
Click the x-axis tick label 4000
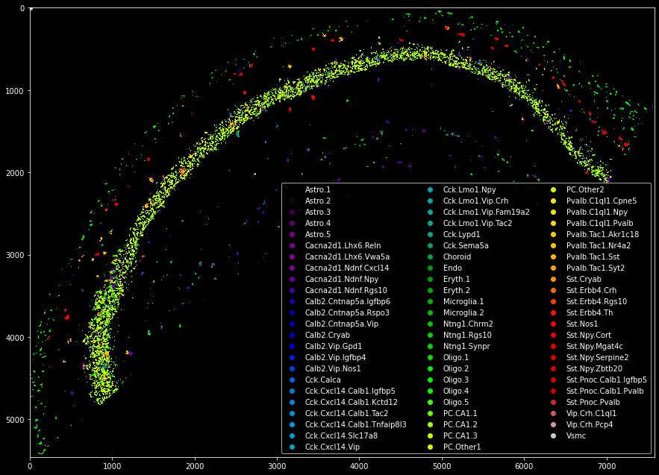pos(359,466)
